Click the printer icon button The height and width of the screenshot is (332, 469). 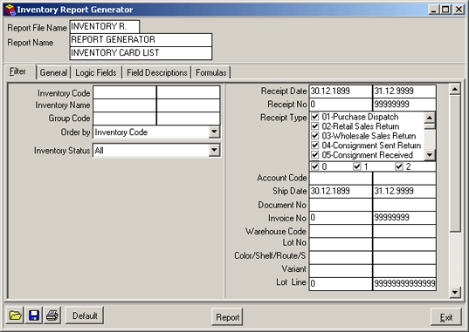[x=52, y=315]
